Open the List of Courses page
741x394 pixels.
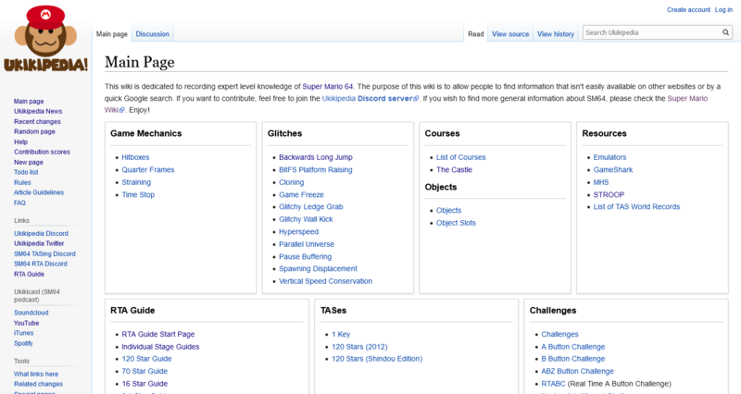(460, 157)
